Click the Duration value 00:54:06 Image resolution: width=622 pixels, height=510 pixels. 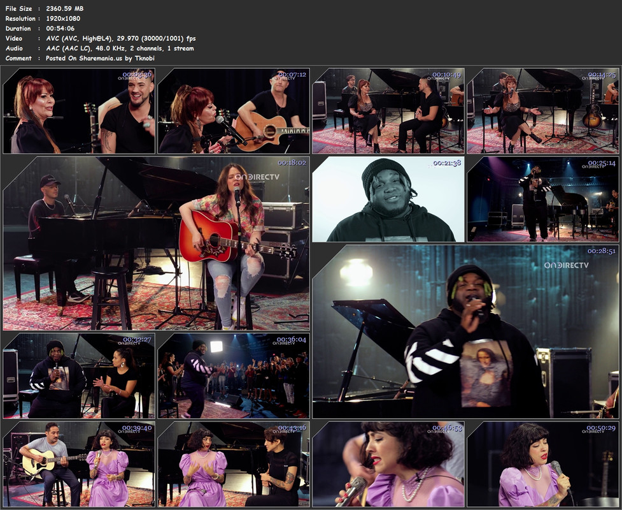point(60,28)
